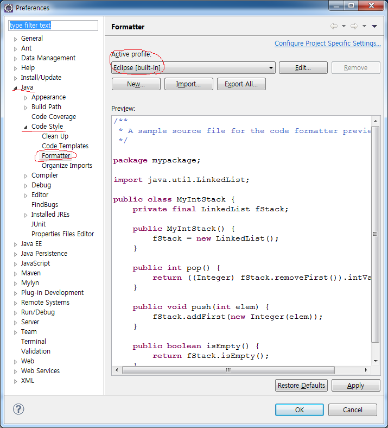This screenshot has height=428, width=388.
Task: Select Validation tree item
Action: [x=36, y=351]
